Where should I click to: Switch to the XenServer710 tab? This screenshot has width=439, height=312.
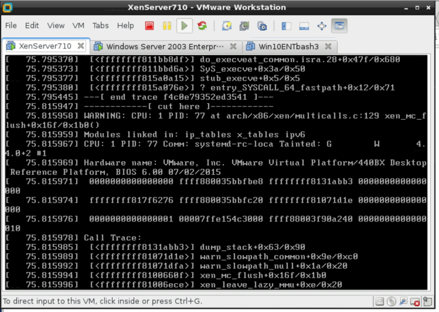[45, 46]
